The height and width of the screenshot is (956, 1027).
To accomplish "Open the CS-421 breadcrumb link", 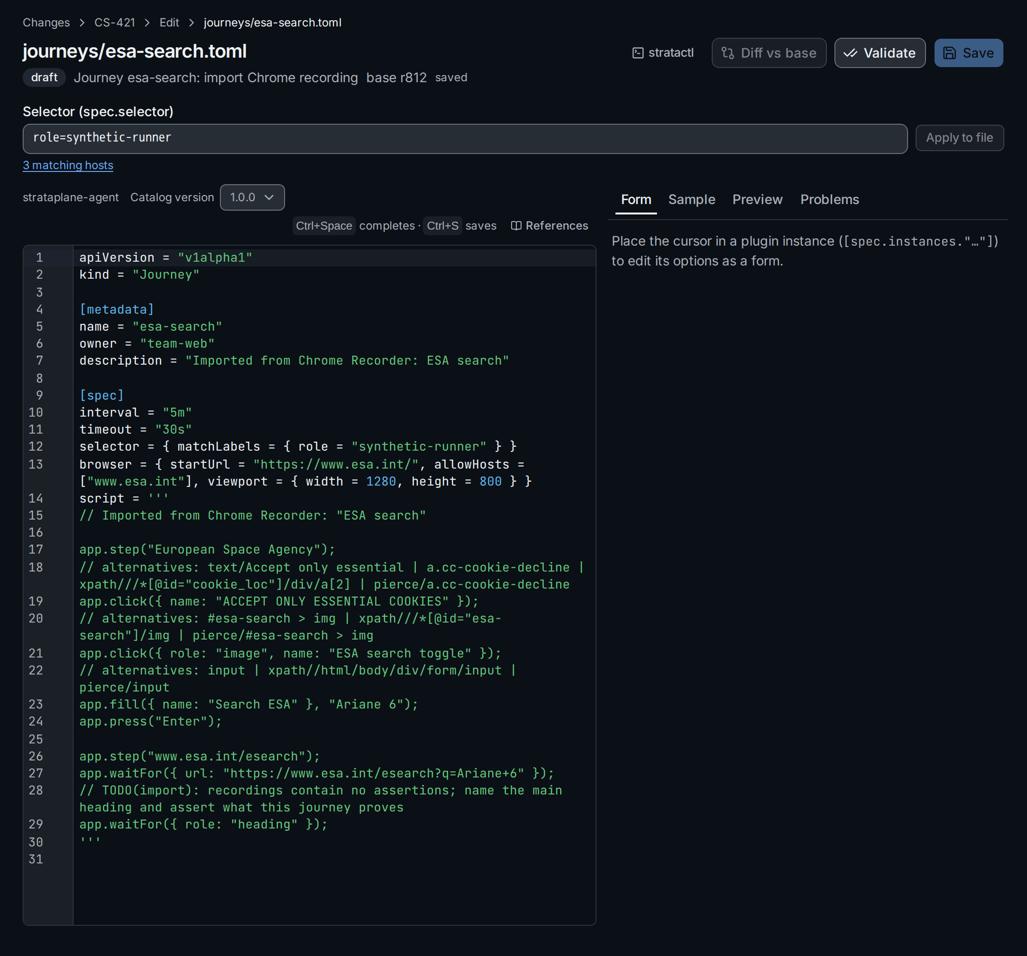I will point(114,23).
